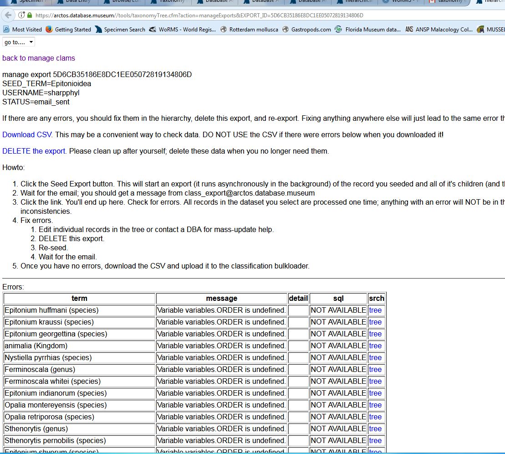Screen dimensions: 505x454
Task: Open the Getting Started bookmark
Action: point(70,29)
